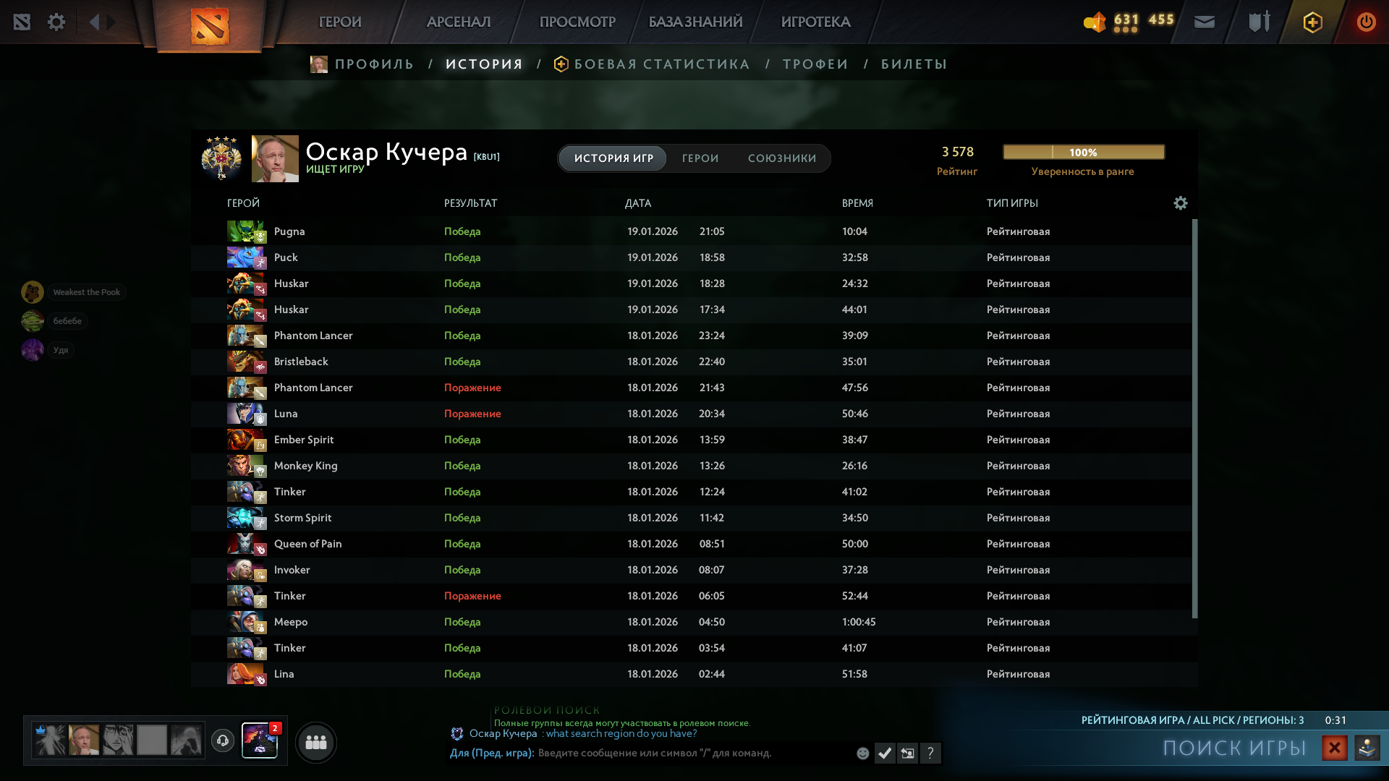
Task: Open Арсенал top menu
Action: point(459,22)
